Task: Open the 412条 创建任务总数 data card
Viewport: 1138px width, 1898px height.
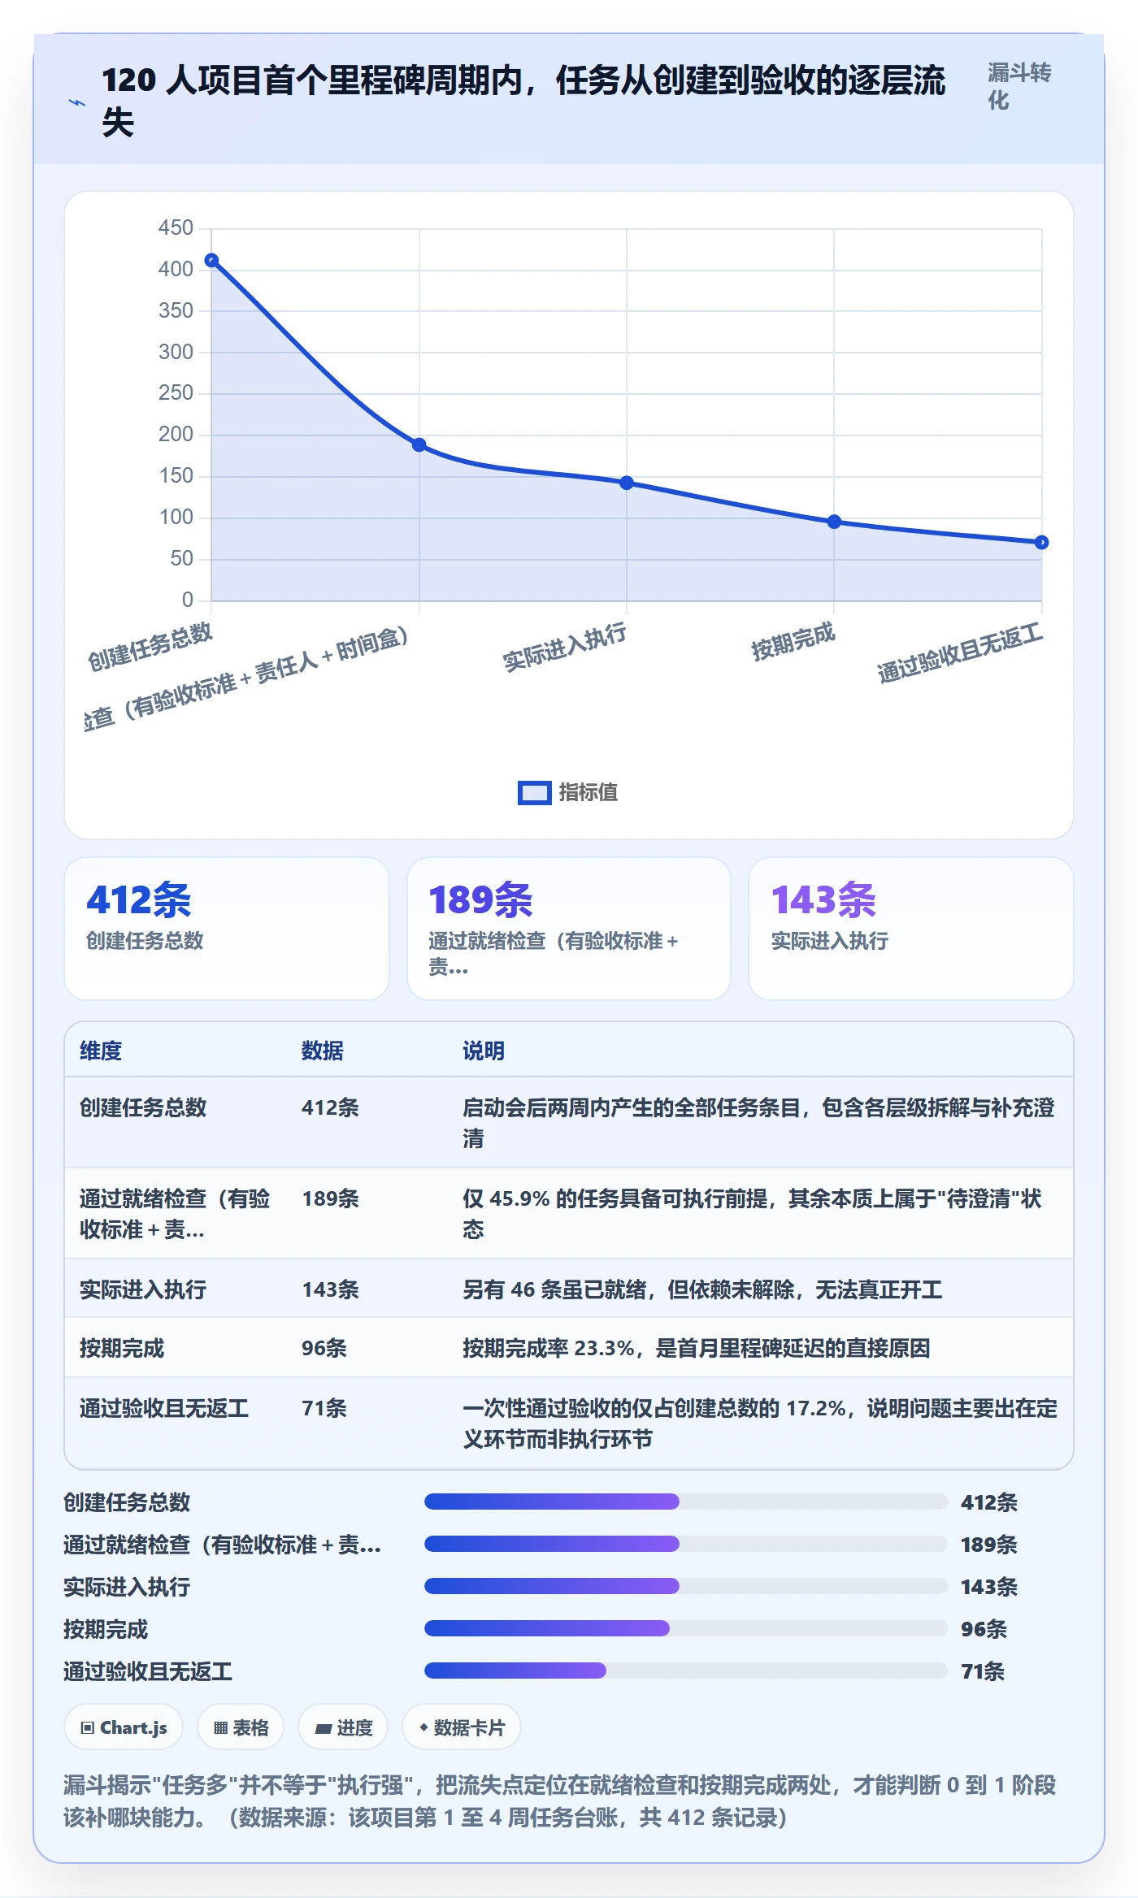Action: pos(227,929)
